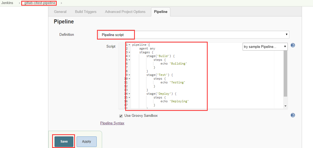Open the Pipeline Syntax link
This screenshot has width=313, height=148.
tap(112, 123)
